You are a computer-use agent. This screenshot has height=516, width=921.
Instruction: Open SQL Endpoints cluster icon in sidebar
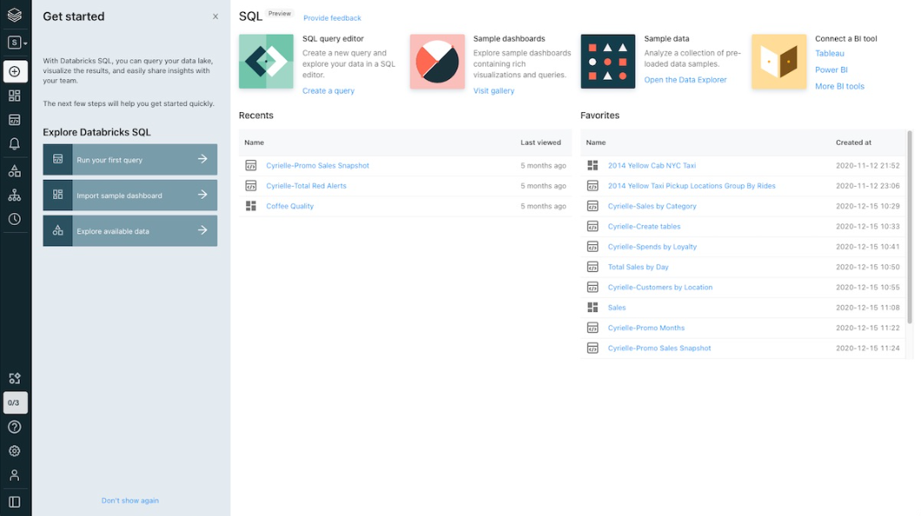[15, 195]
